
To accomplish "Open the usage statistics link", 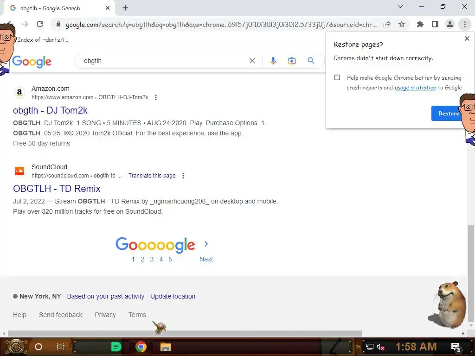I will tap(415, 88).
